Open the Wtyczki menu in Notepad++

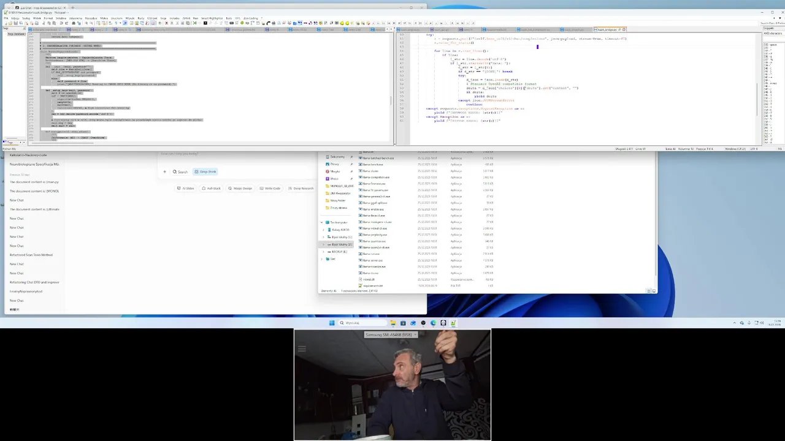pos(130,18)
